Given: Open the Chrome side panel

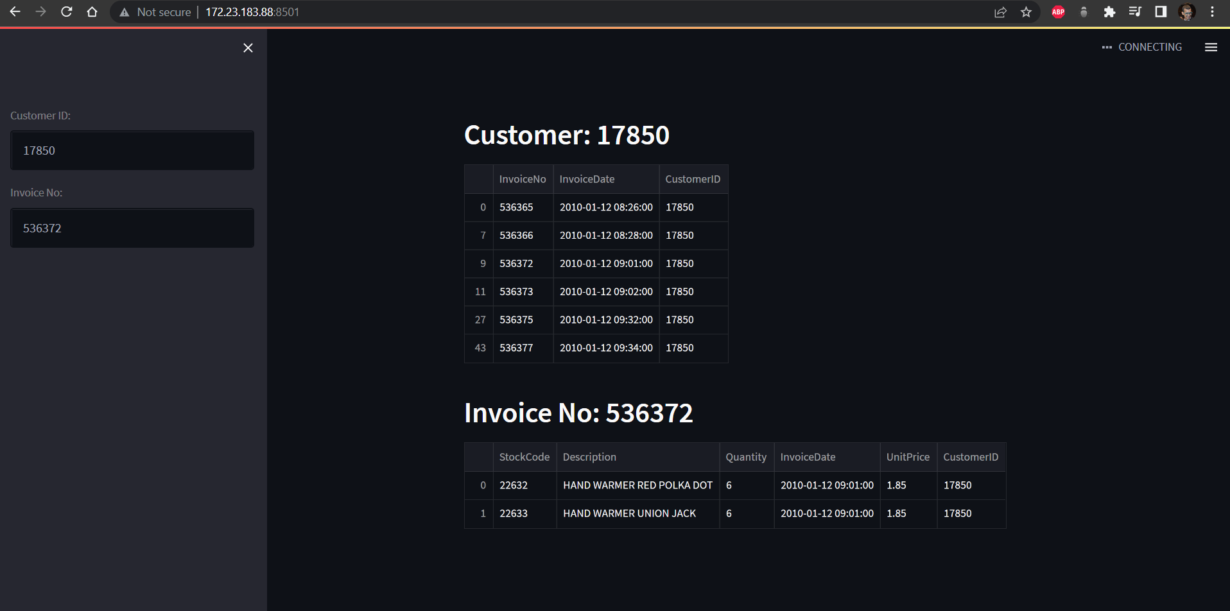Looking at the screenshot, I should tap(1161, 12).
